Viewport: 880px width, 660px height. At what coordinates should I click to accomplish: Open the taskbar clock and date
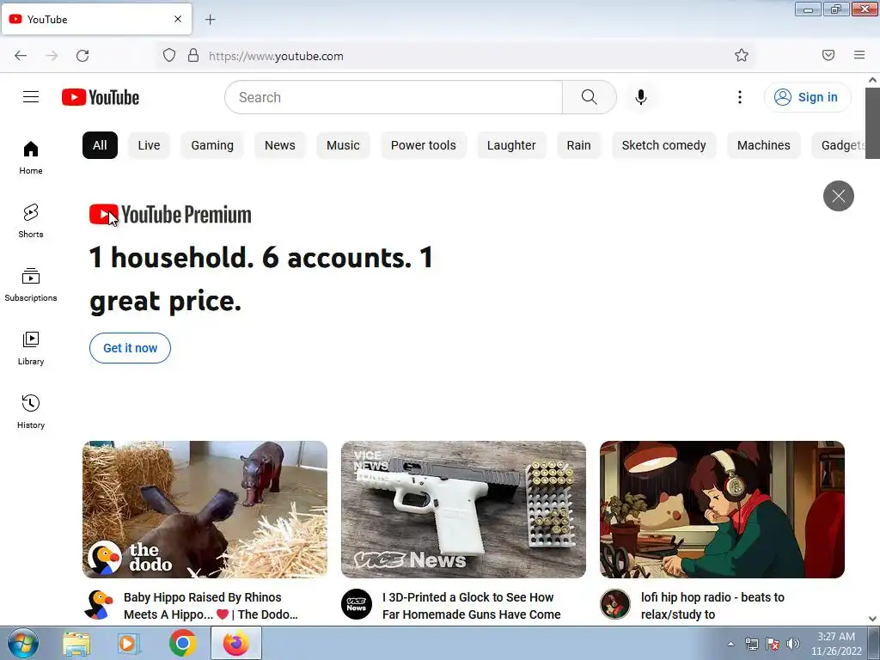click(836, 644)
